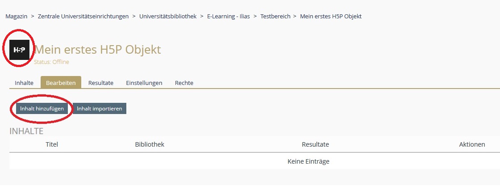Open the Inhalte tab
500x186 pixels.
pyautogui.click(x=24, y=83)
